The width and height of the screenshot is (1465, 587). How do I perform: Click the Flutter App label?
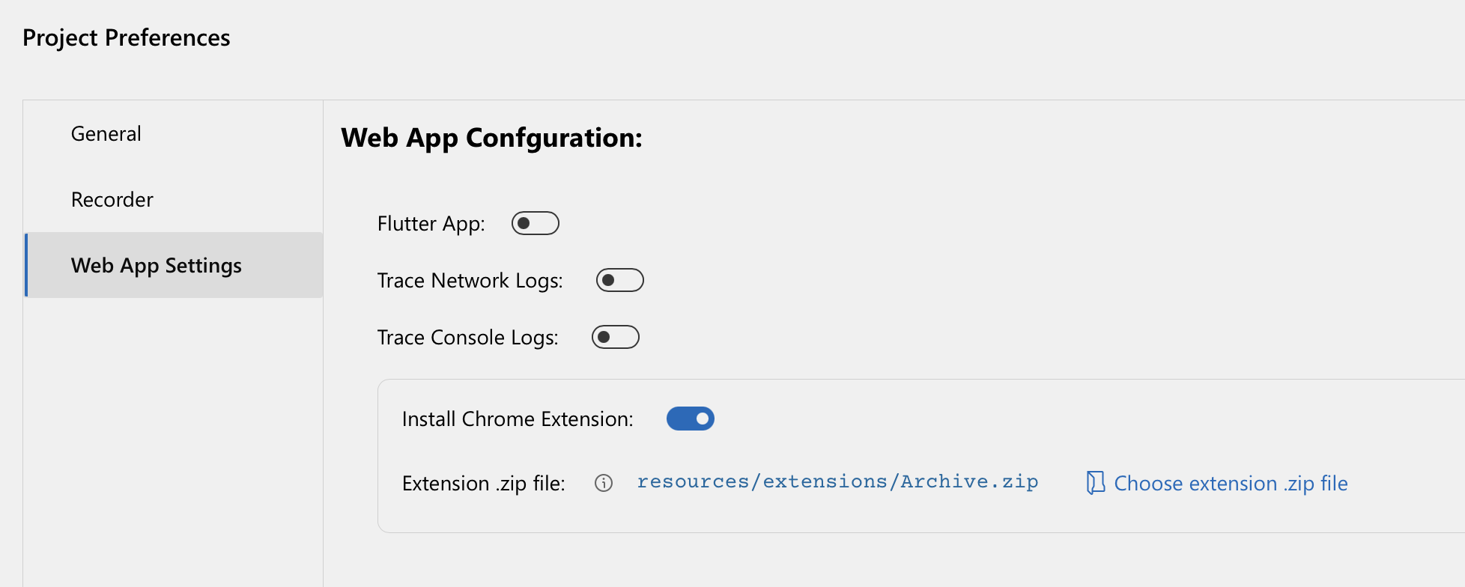coord(431,224)
